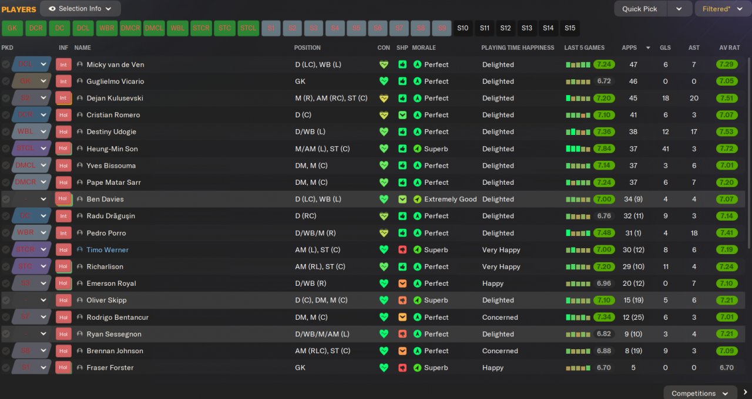This screenshot has height=399, width=752.
Task: Sort by the APPS column header
Action: click(x=629, y=48)
